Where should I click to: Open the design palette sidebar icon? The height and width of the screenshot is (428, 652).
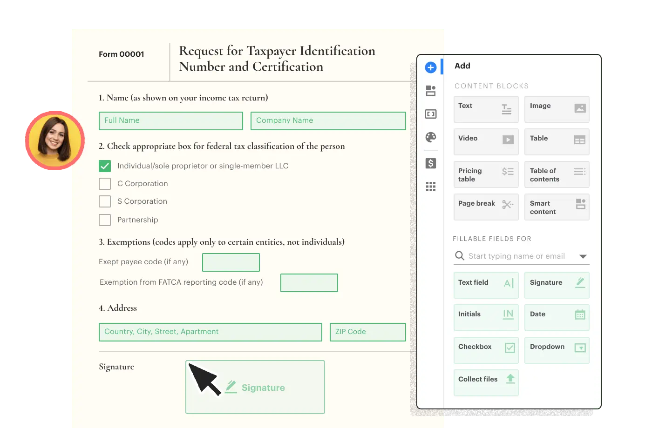[431, 137]
